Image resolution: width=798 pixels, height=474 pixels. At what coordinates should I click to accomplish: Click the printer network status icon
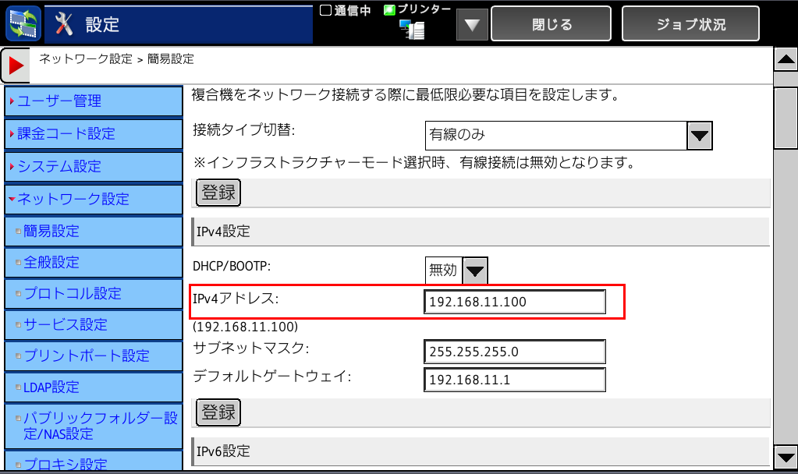(x=411, y=29)
